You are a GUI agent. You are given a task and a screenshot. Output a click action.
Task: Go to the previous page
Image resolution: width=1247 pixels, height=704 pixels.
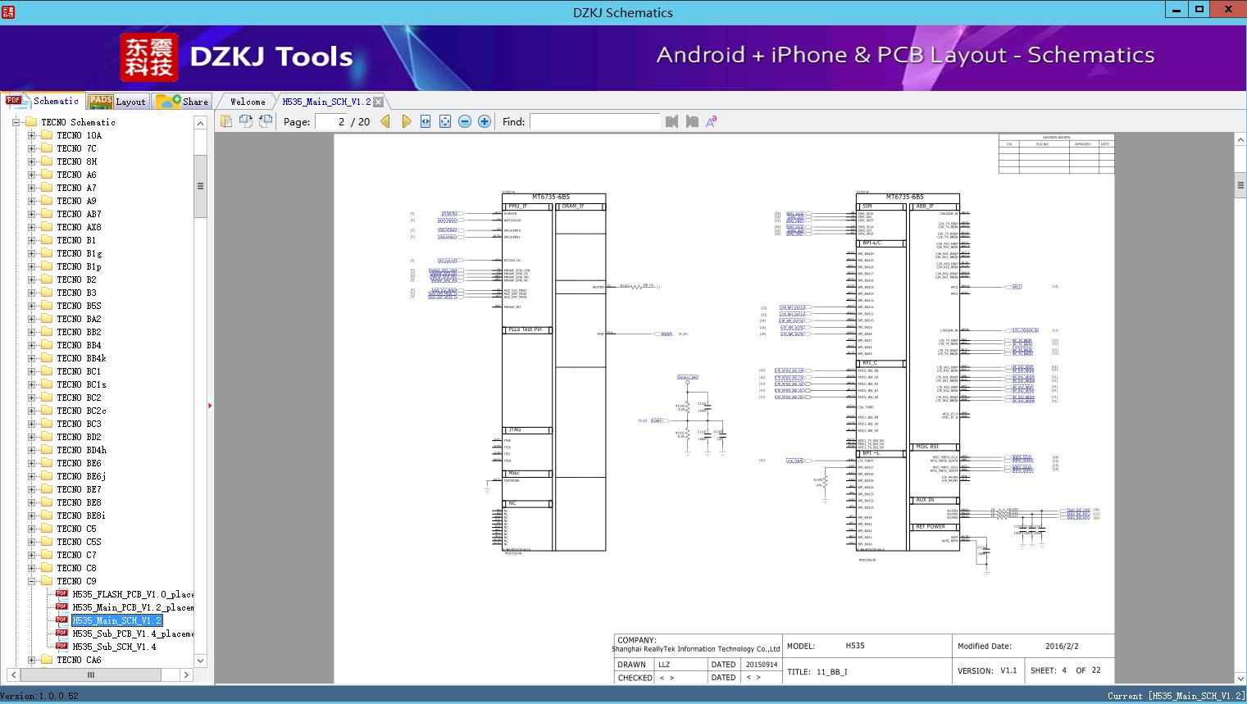(385, 121)
